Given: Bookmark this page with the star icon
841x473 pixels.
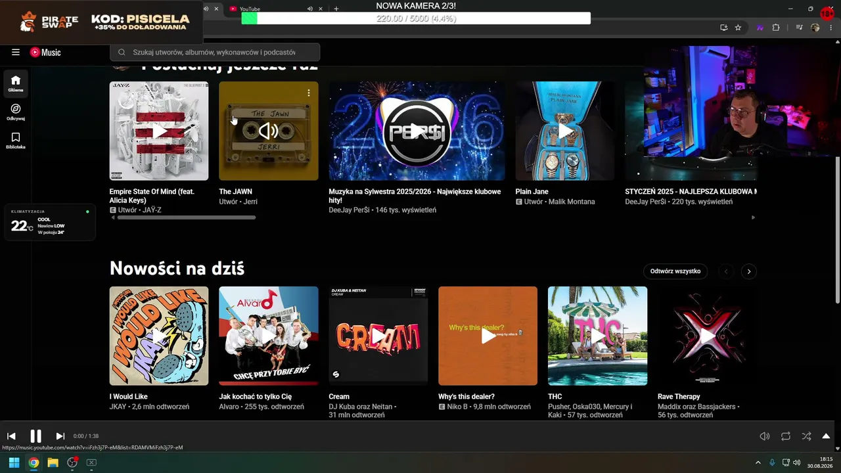Looking at the screenshot, I should [738, 28].
